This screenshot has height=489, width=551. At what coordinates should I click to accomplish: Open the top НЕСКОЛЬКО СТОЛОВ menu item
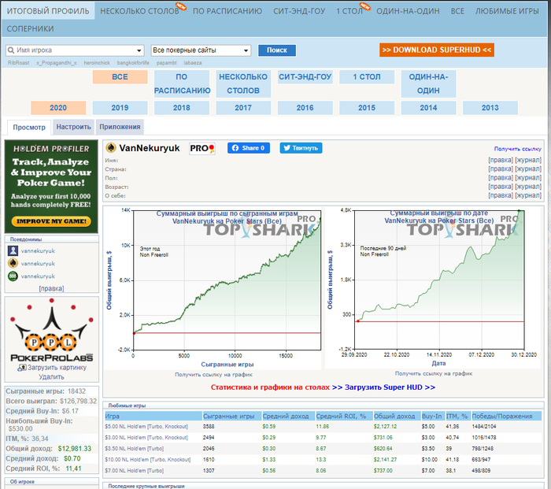[139, 11]
